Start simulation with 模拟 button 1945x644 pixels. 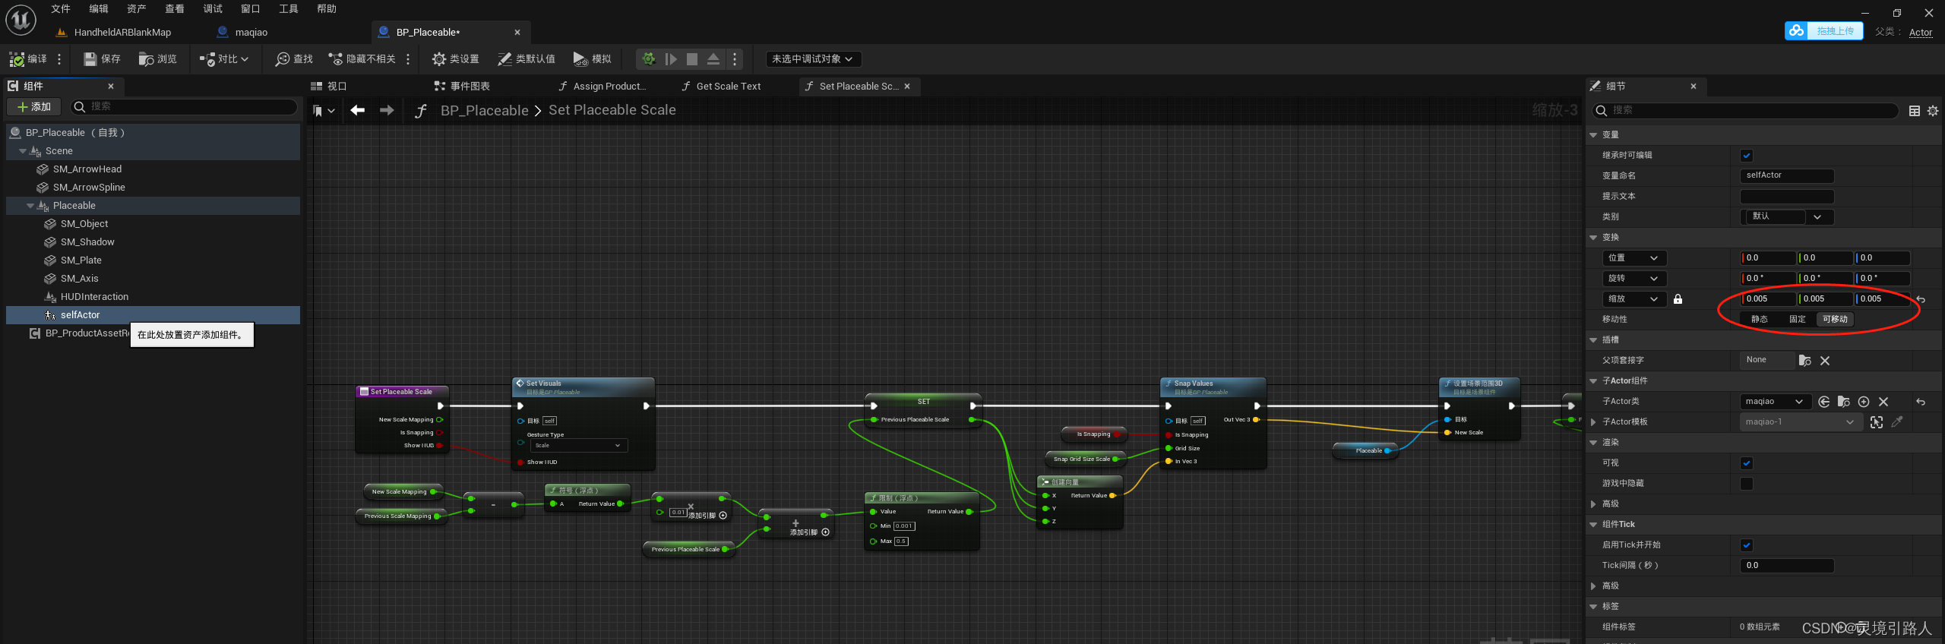[592, 59]
